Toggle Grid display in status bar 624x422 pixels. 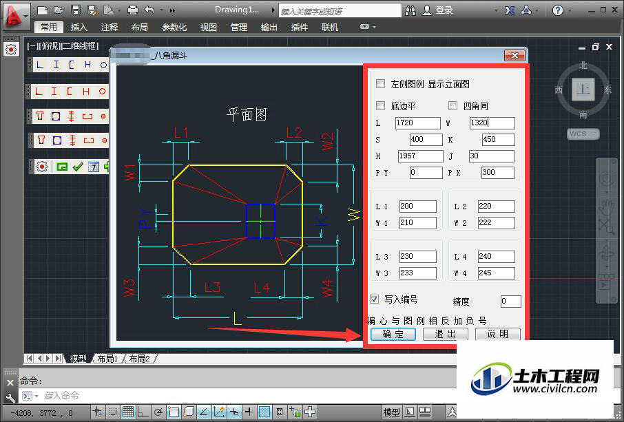click(127, 412)
